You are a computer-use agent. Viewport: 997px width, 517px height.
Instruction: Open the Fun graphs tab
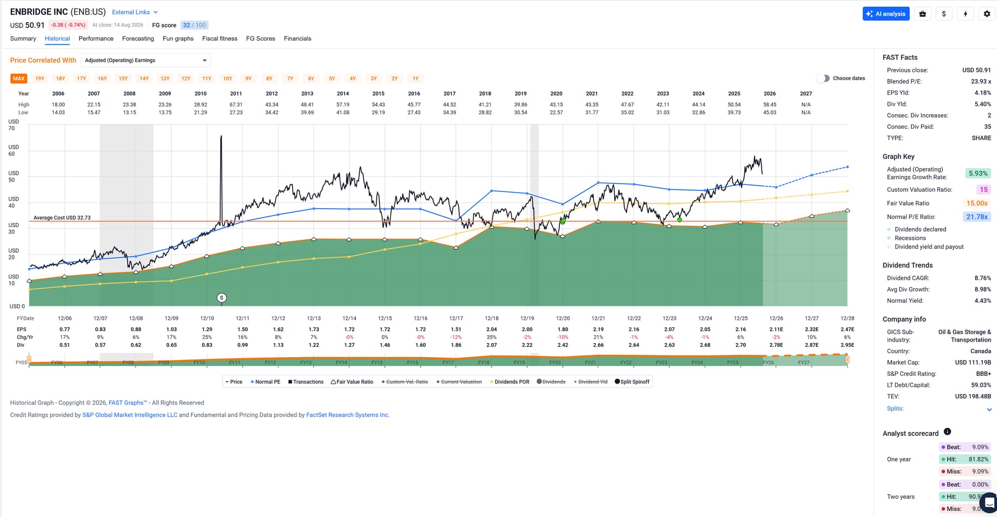[178, 38]
